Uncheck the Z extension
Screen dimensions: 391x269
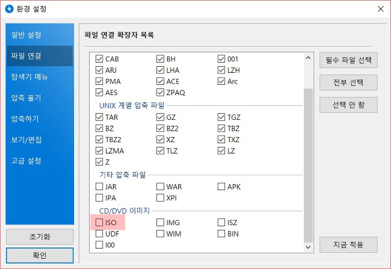[x=99, y=162]
